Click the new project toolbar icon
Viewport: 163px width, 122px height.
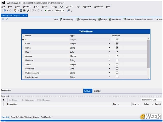pyautogui.click(x=15, y=10)
